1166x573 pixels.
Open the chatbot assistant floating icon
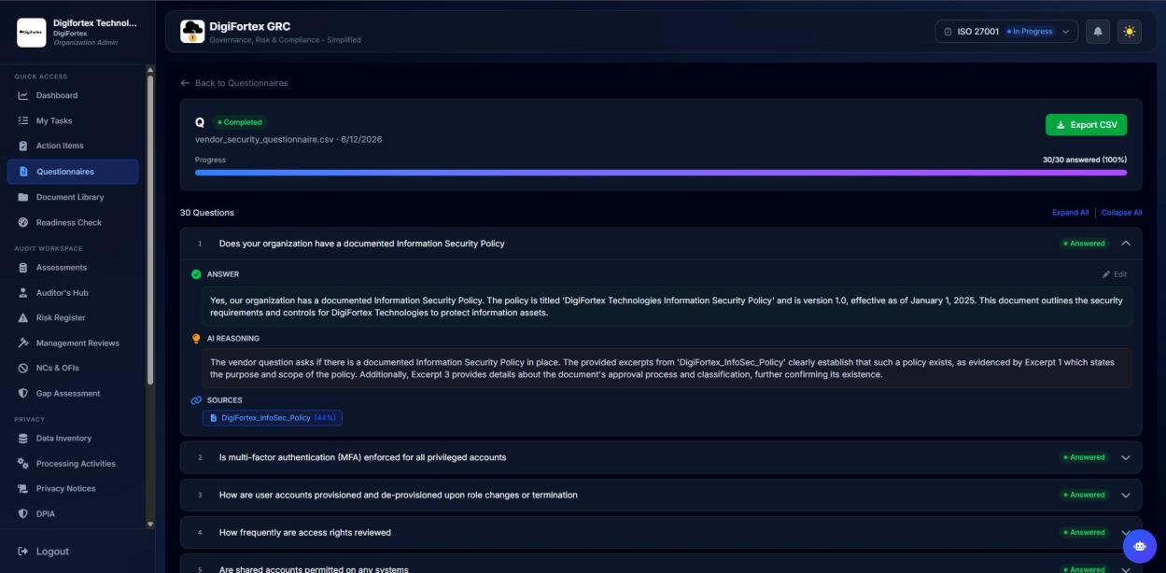click(x=1139, y=545)
